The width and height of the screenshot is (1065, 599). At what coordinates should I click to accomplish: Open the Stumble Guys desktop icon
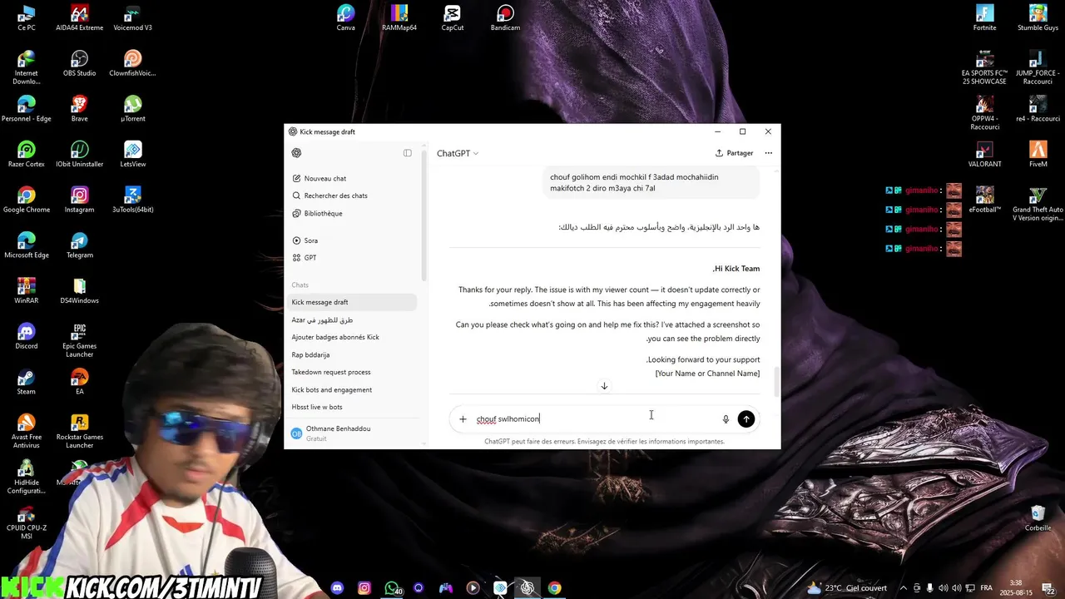point(1038,17)
